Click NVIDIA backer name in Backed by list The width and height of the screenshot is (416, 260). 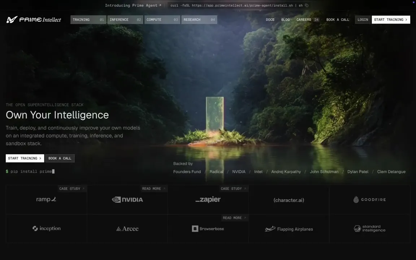pyautogui.click(x=239, y=172)
